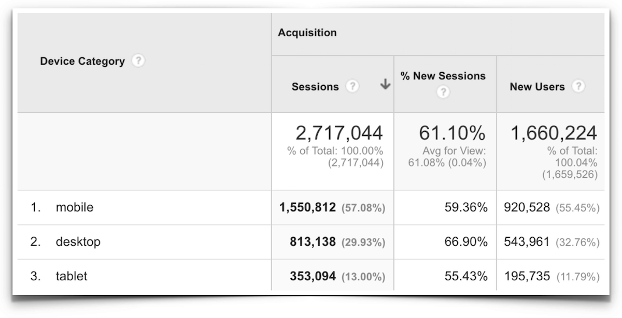Click mobile sessions value 1,550,812
The image size is (622, 318).
(307, 207)
